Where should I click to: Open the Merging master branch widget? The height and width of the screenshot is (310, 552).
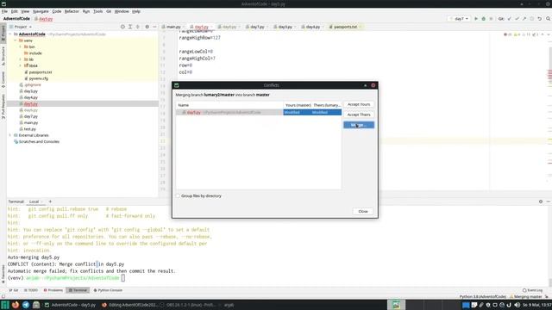click(x=527, y=296)
